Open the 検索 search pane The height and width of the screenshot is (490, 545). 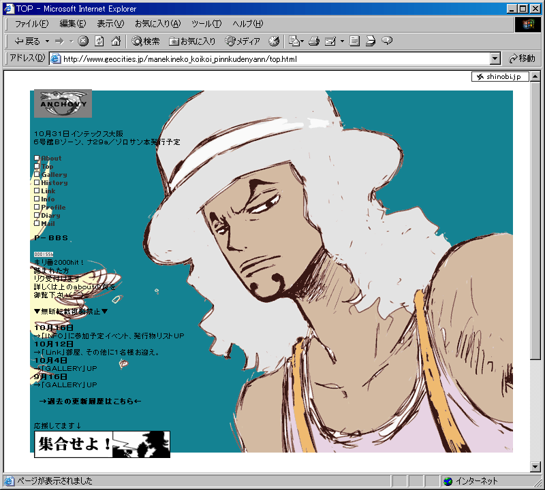click(x=146, y=42)
